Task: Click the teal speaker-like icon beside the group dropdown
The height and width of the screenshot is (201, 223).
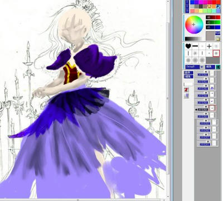Action: 218,67
